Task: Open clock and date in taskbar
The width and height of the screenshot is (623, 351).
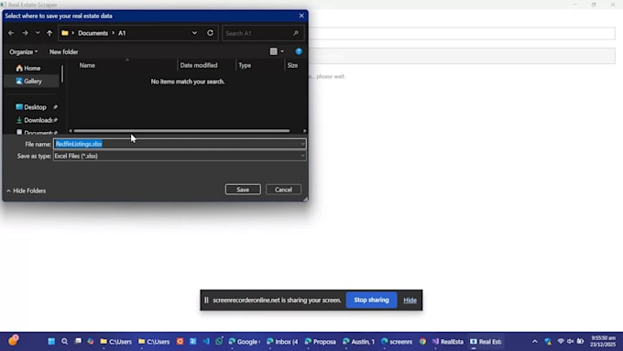Action: [x=603, y=342]
